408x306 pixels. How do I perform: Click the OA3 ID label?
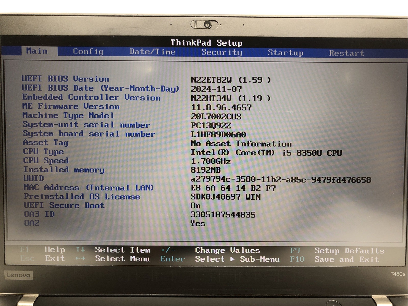[x=39, y=214]
